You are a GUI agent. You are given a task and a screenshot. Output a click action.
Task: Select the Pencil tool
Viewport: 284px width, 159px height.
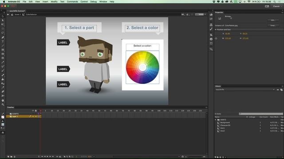coord(3,62)
